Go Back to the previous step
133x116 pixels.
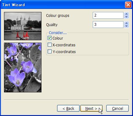point(68,108)
